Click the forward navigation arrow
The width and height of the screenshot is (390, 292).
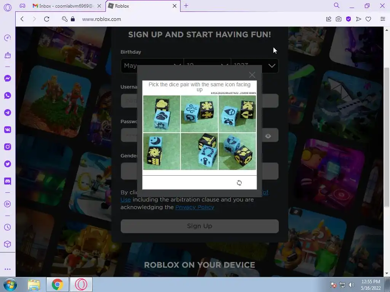point(34,19)
